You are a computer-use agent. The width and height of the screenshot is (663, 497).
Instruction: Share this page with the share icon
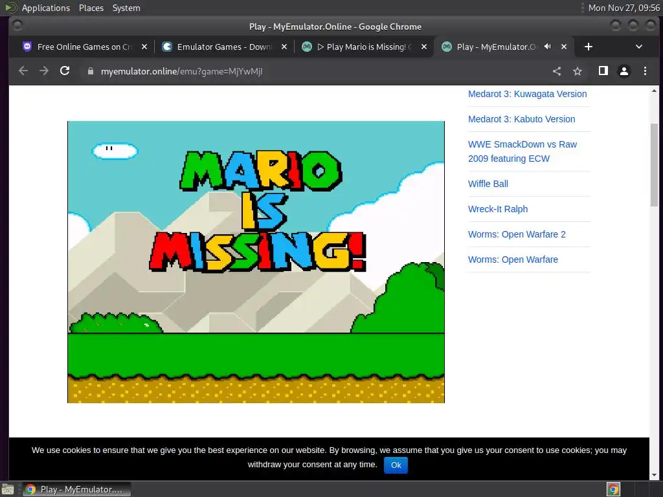557,71
